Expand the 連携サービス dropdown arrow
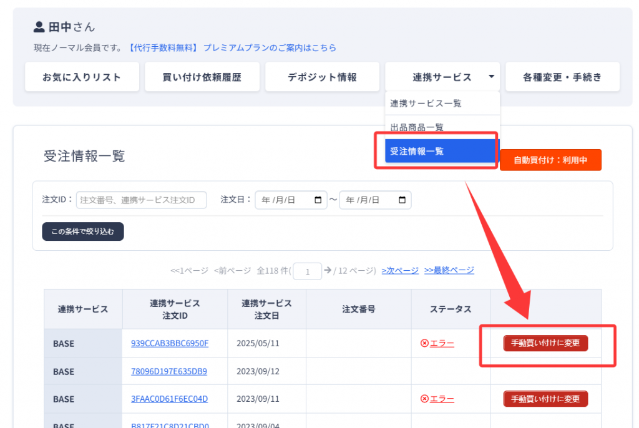The image size is (639, 428). pyautogui.click(x=492, y=77)
